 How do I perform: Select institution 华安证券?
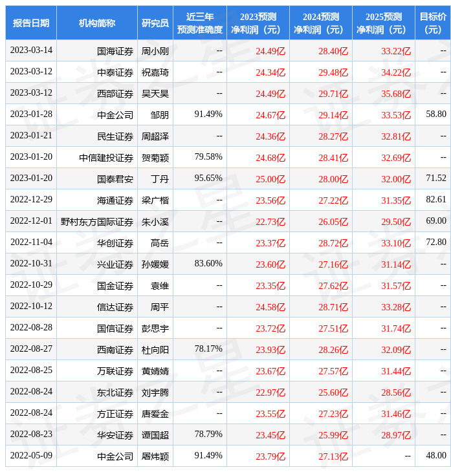(x=115, y=436)
